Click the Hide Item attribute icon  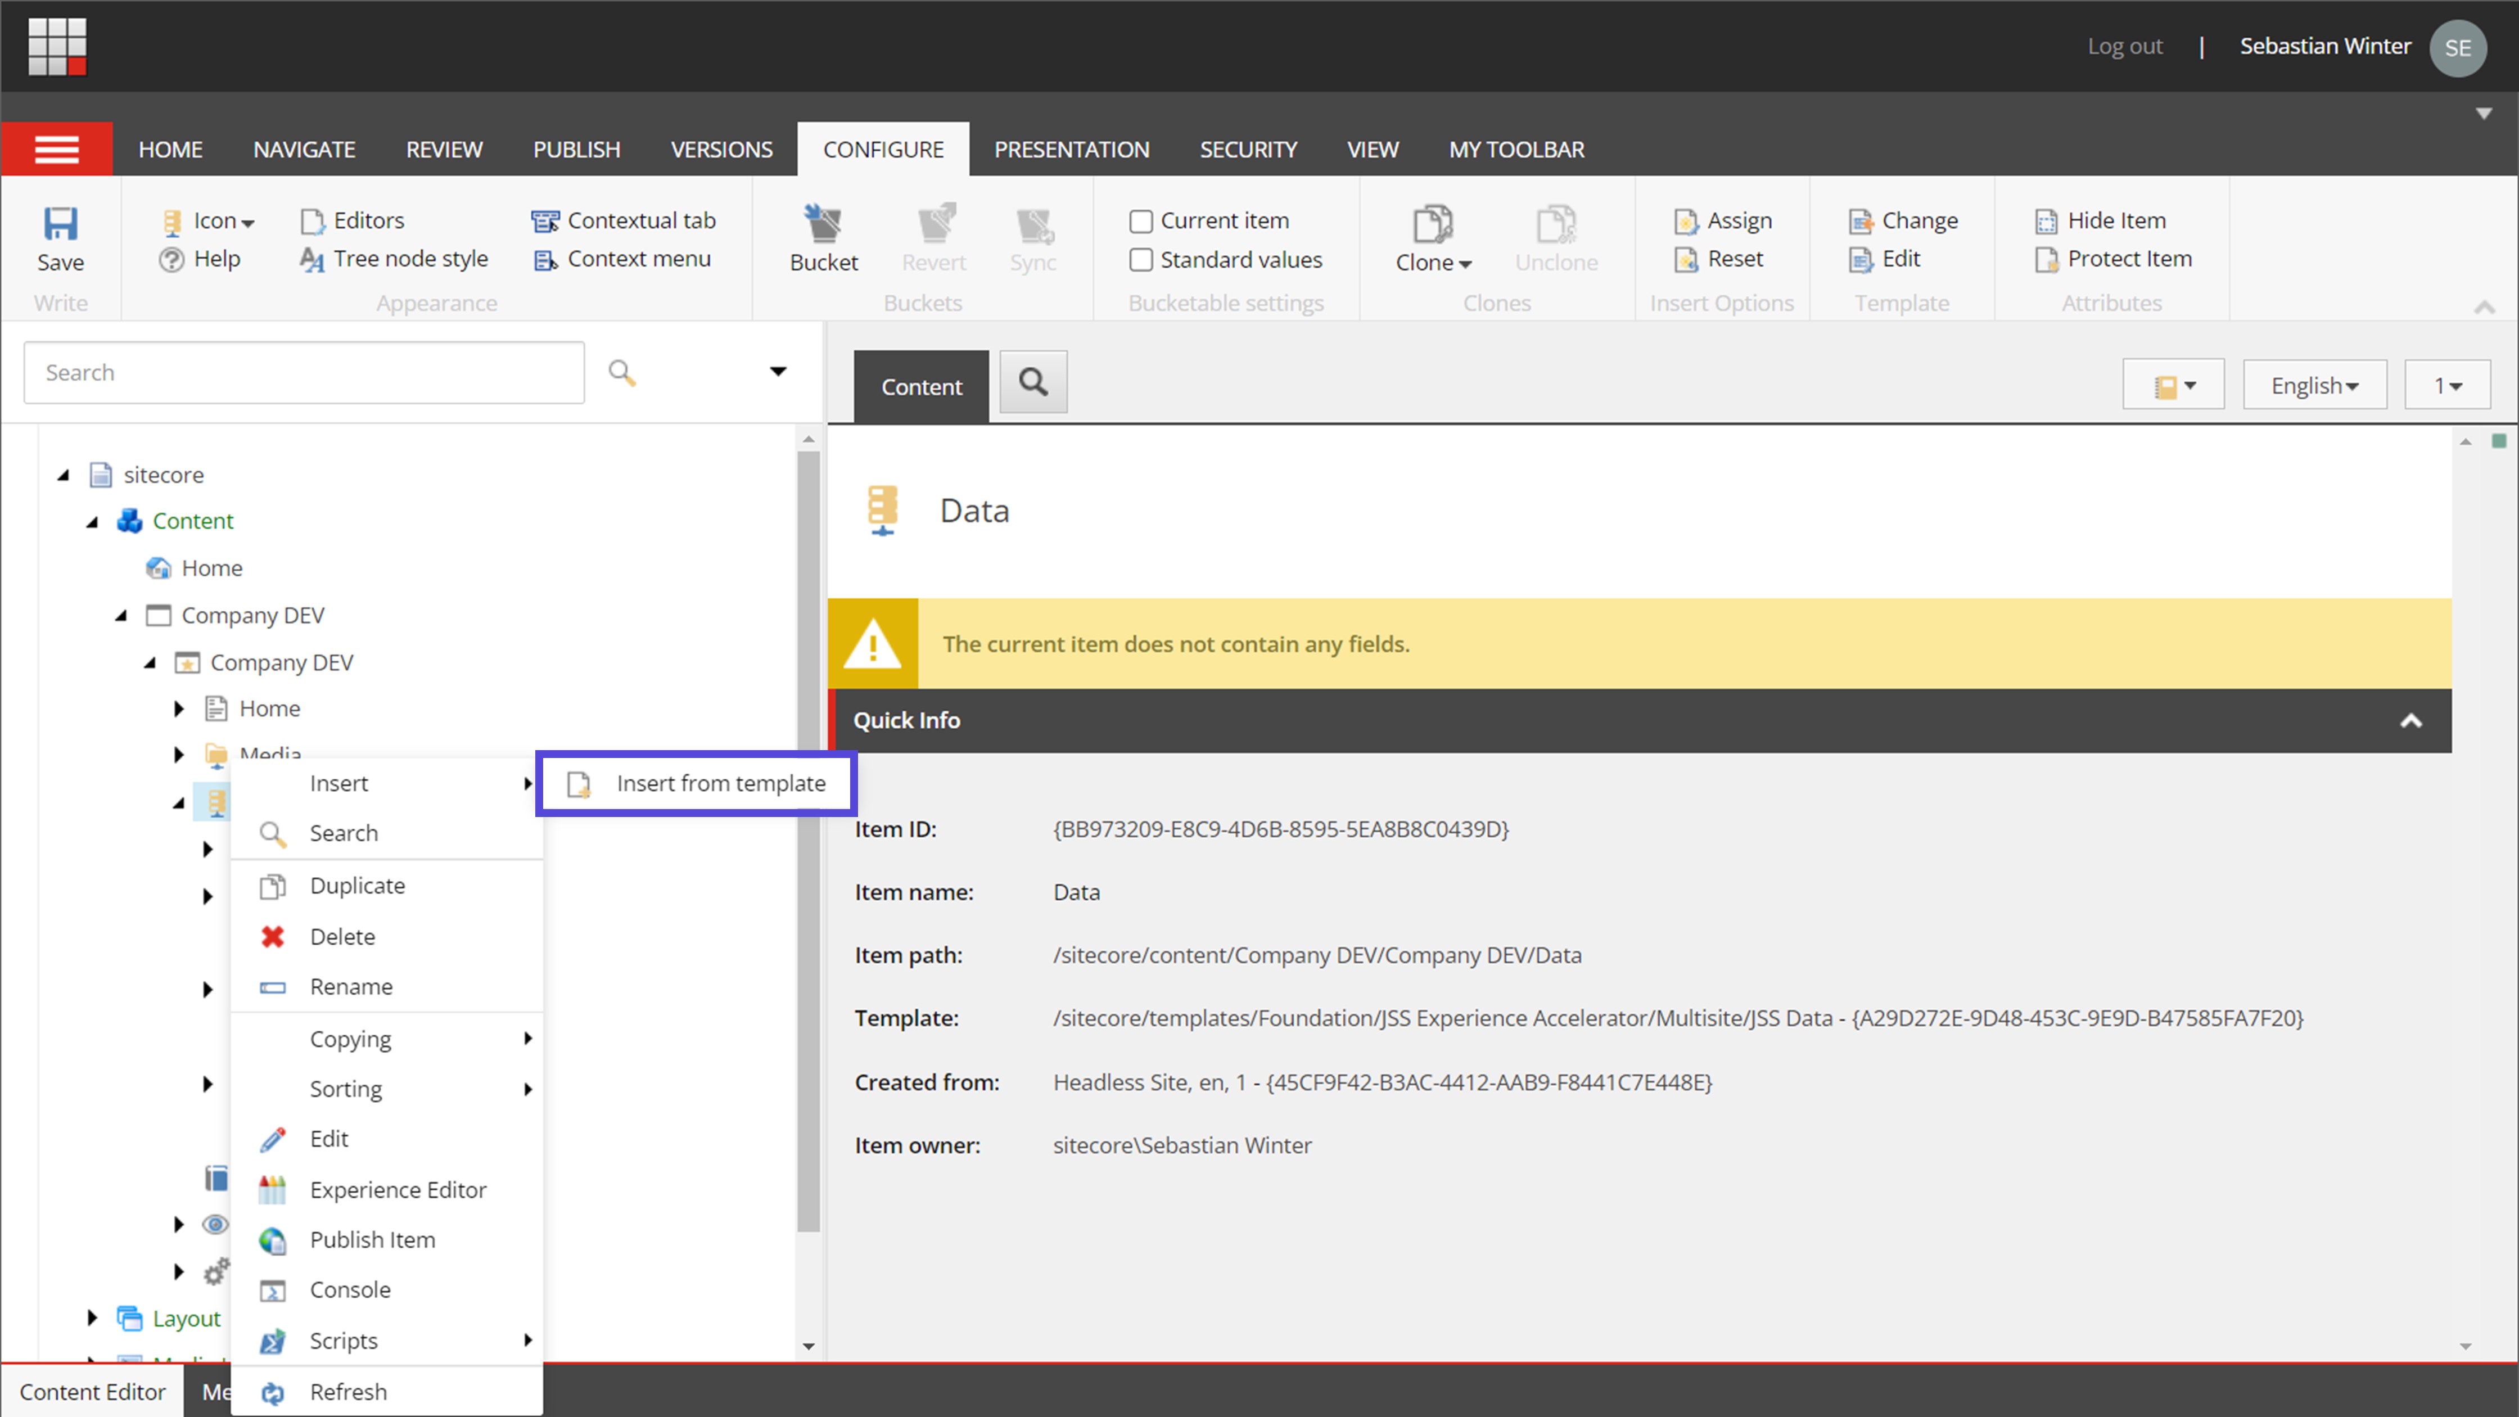coord(2047,220)
